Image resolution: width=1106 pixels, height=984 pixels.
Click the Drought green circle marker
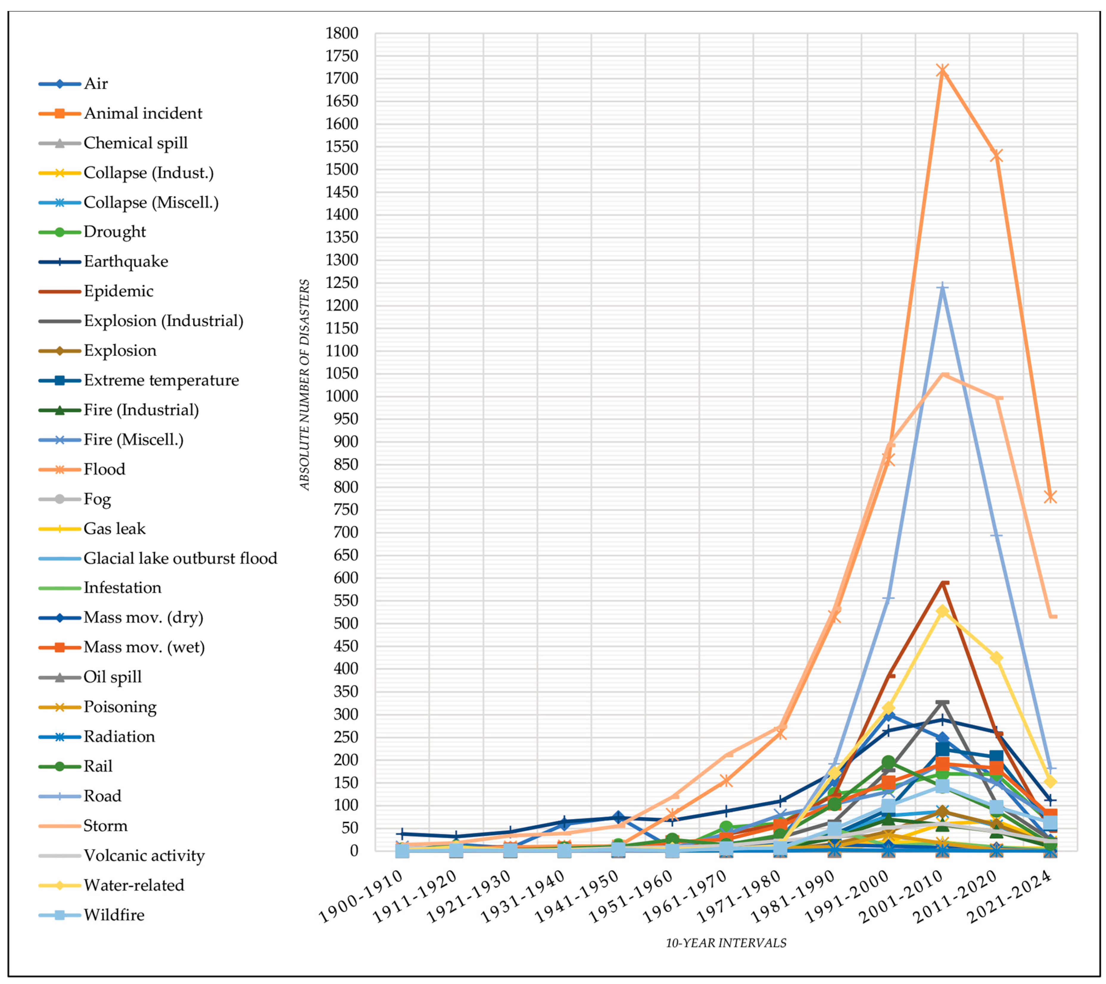pyautogui.click(x=60, y=232)
